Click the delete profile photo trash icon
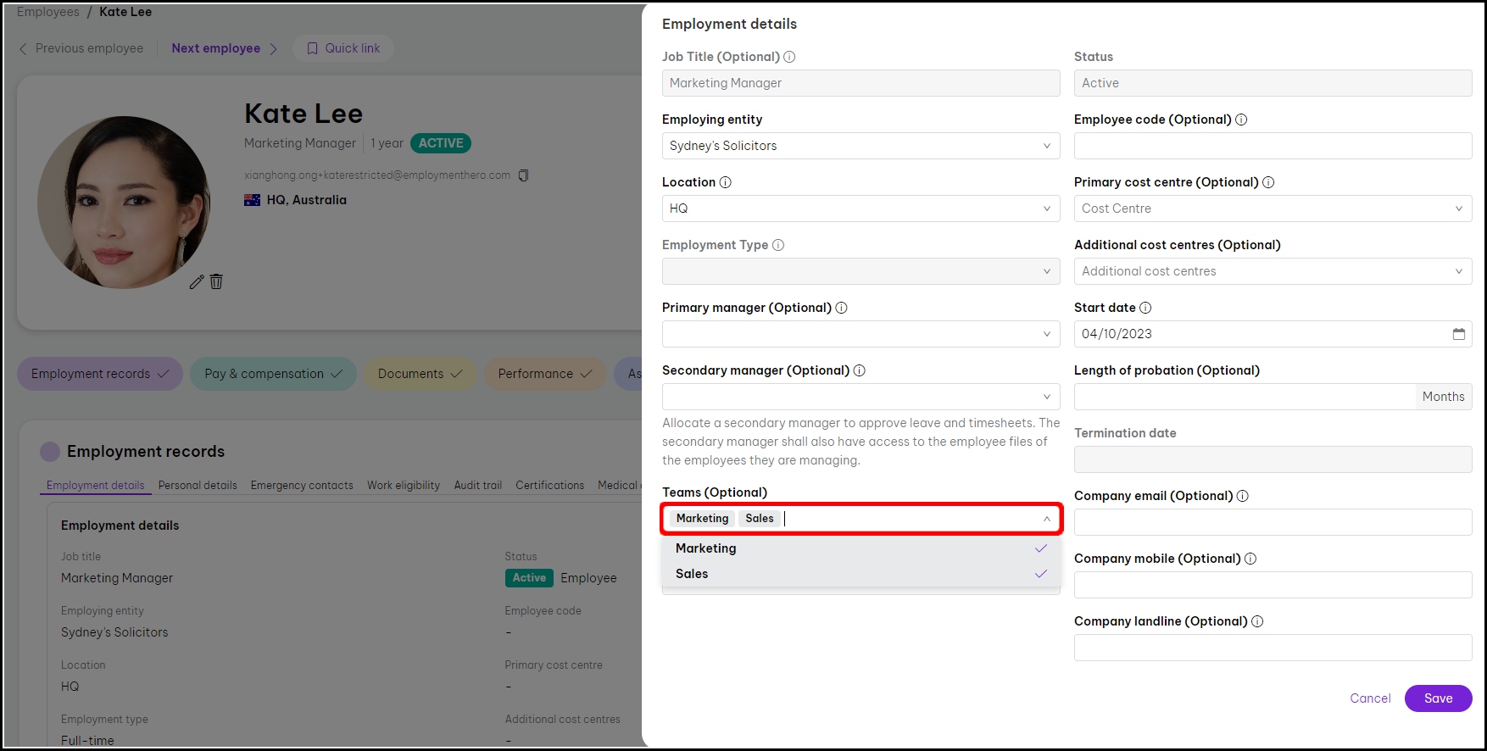 [216, 281]
